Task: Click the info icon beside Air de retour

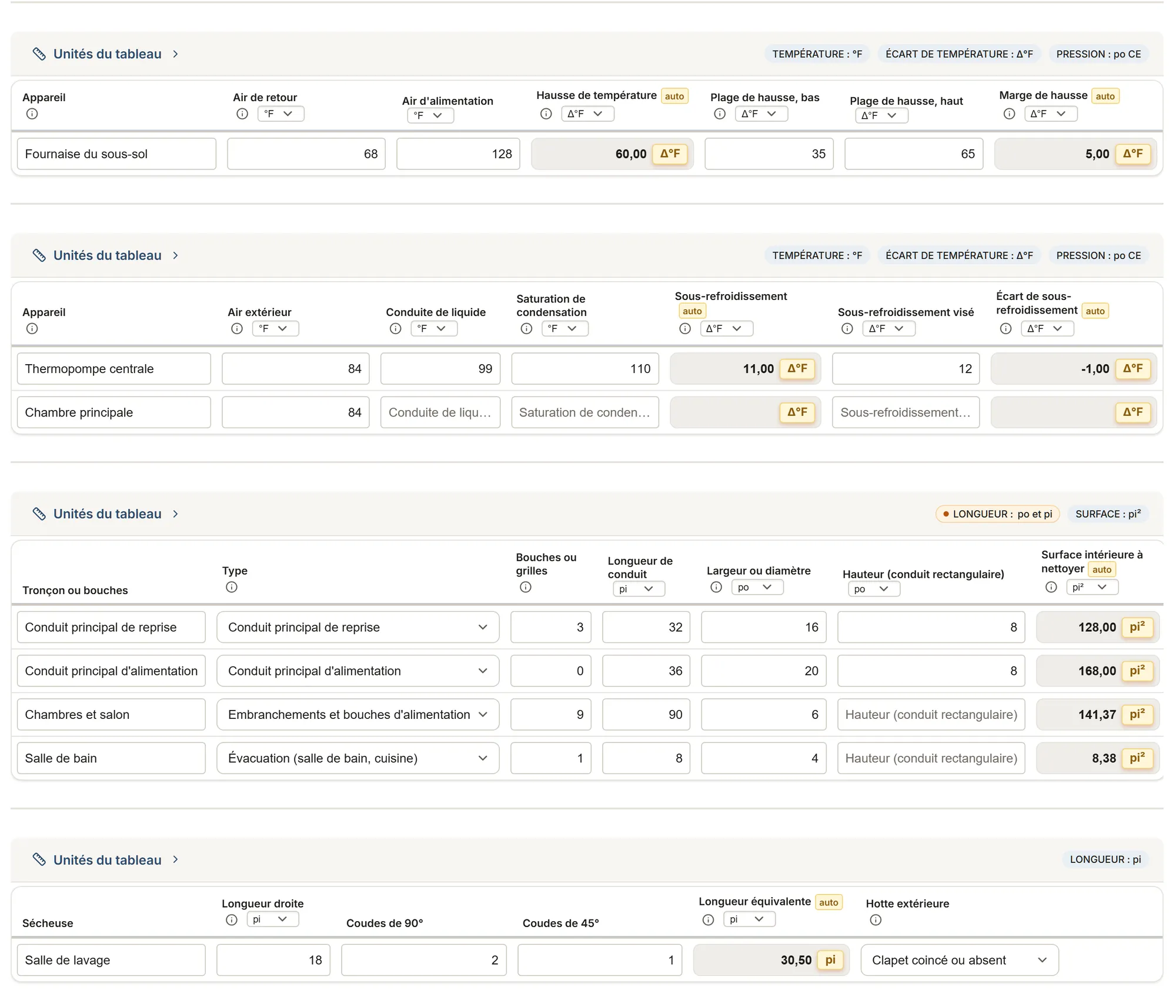Action: coord(242,114)
